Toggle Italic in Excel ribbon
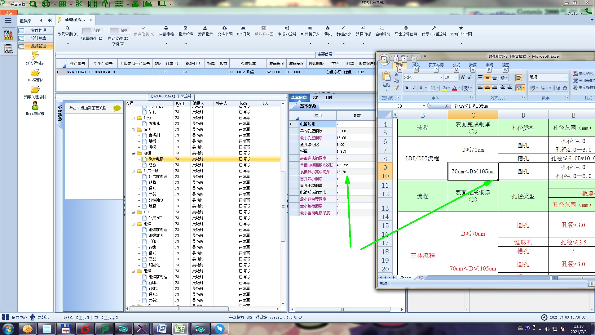The height and width of the screenshot is (335, 595). click(x=414, y=88)
